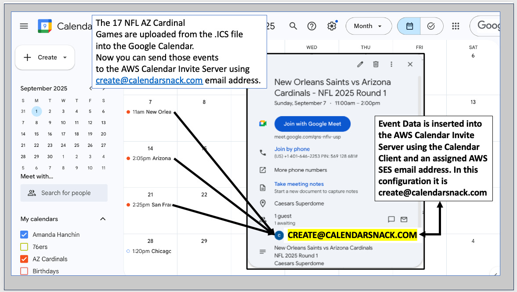
Task: Toggle Amanda Hanchin calendar checkbox
Action: coord(24,235)
